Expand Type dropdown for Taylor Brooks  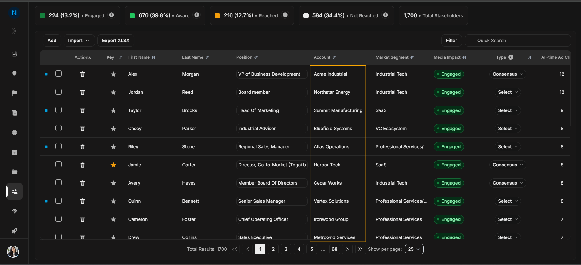(508, 110)
